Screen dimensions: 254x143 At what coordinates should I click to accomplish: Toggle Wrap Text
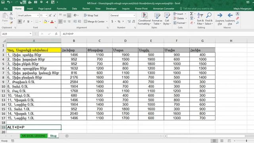(91, 15)
